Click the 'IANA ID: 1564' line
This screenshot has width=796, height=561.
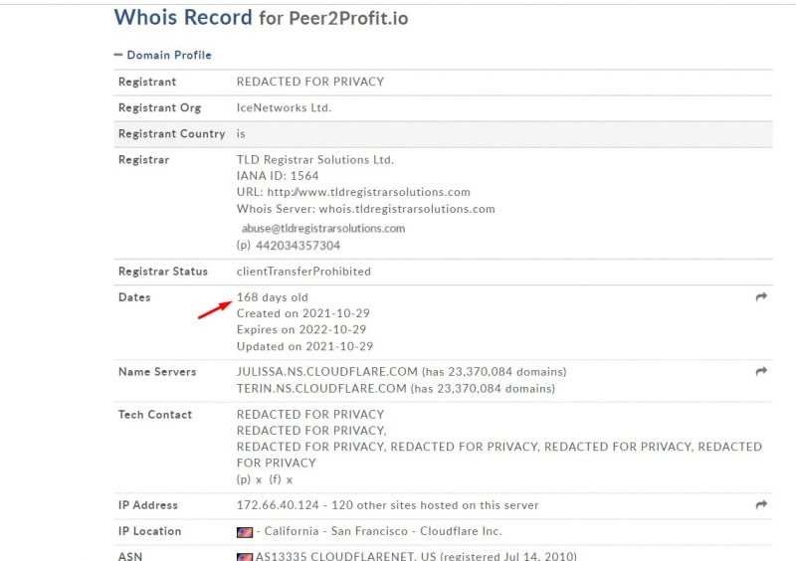pos(278,176)
